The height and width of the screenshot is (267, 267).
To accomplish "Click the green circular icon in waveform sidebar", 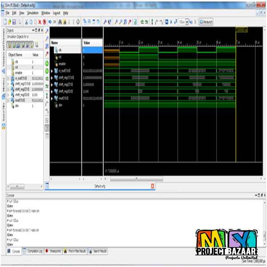I will click(x=47, y=64).
